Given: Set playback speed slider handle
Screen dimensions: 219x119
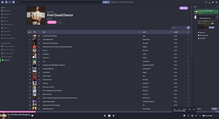Looking at the screenshot, I should (x=184, y=111).
